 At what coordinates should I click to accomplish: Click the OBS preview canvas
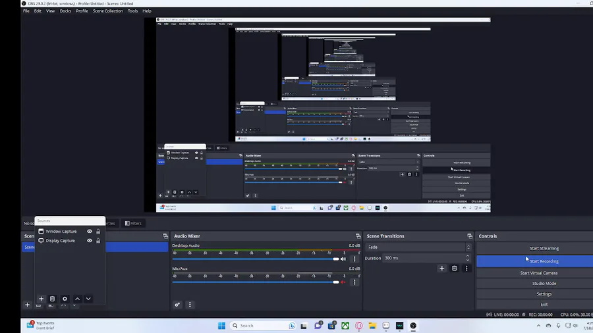pos(318,115)
